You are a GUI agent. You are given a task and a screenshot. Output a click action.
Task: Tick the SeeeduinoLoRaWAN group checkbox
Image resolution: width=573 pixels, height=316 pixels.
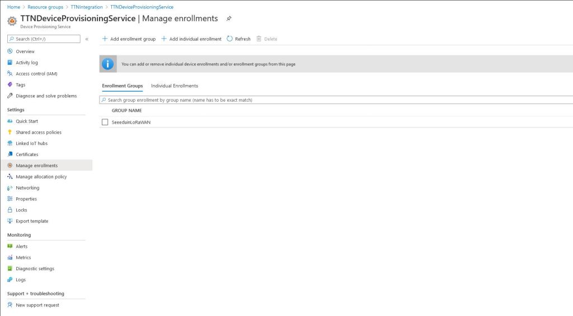[x=105, y=122]
